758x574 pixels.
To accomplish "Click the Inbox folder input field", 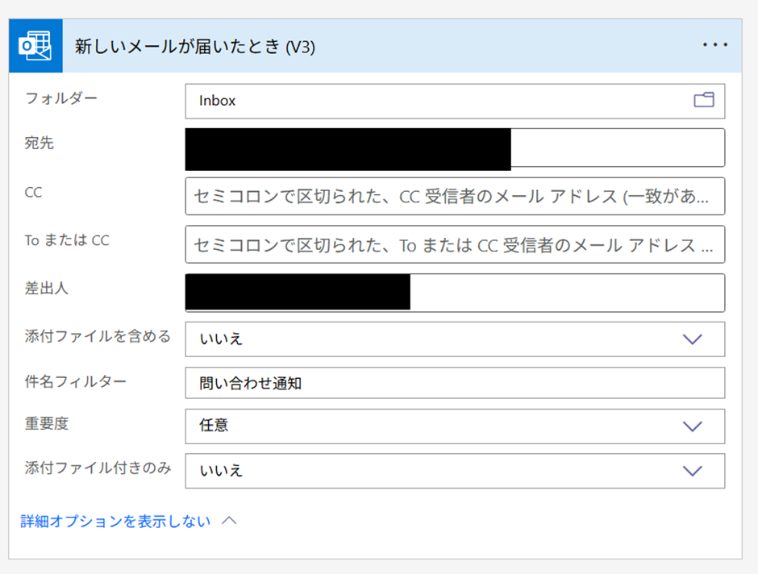I will tap(455, 101).
